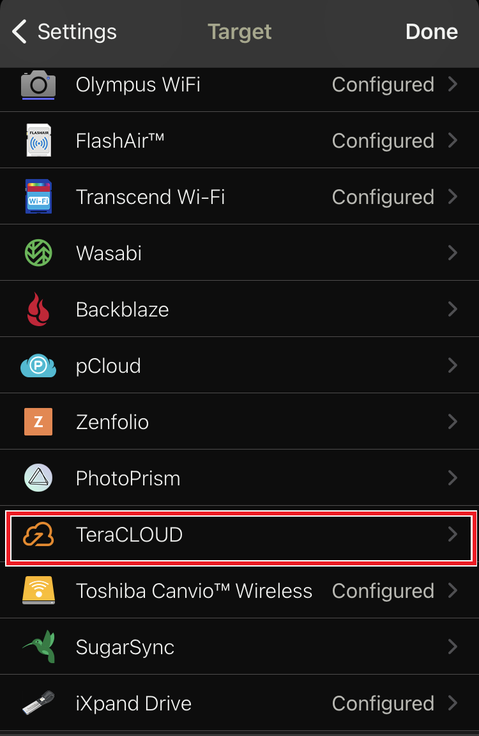The height and width of the screenshot is (736, 479).
Task: Tap the Done button
Action: pyautogui.click(x=432, y=31)
